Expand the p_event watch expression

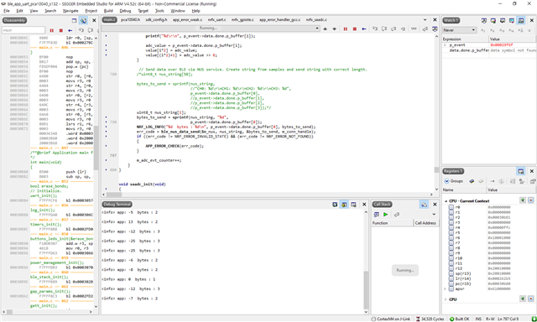(446, 44)
